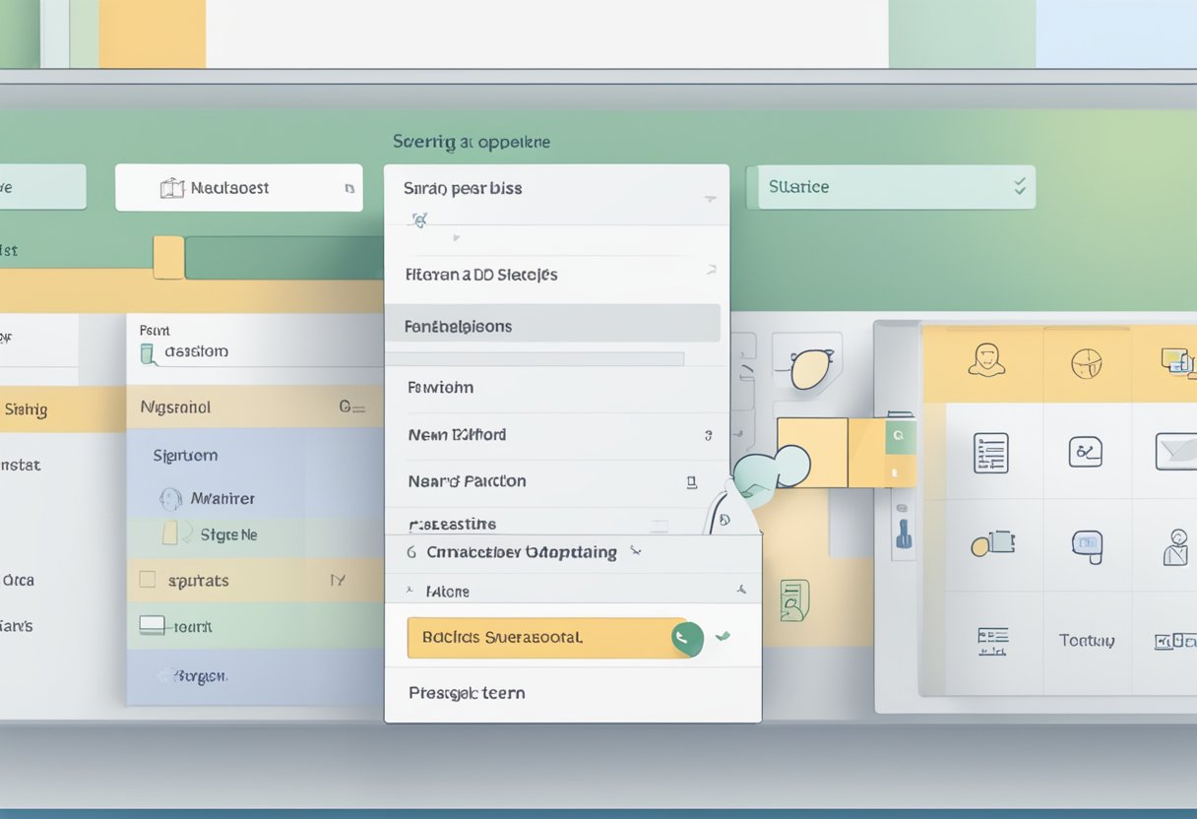Select the document list icon in the grid

pos(990,454)
